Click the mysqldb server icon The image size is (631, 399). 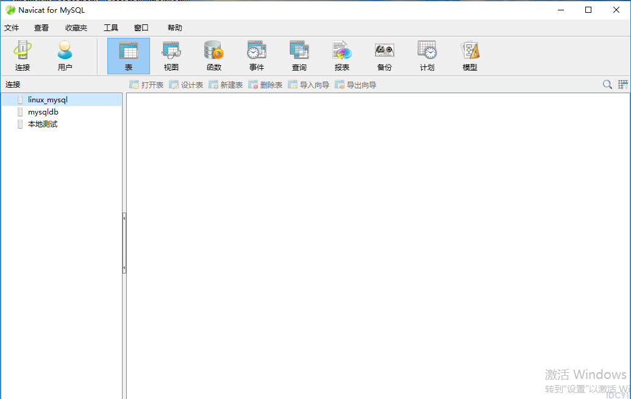coord(20,112)
